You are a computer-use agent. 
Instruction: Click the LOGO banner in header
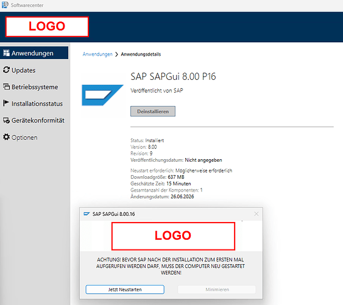point(47,26)
